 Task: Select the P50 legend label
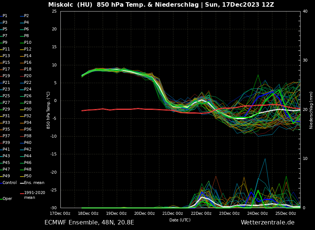(28, 176)
